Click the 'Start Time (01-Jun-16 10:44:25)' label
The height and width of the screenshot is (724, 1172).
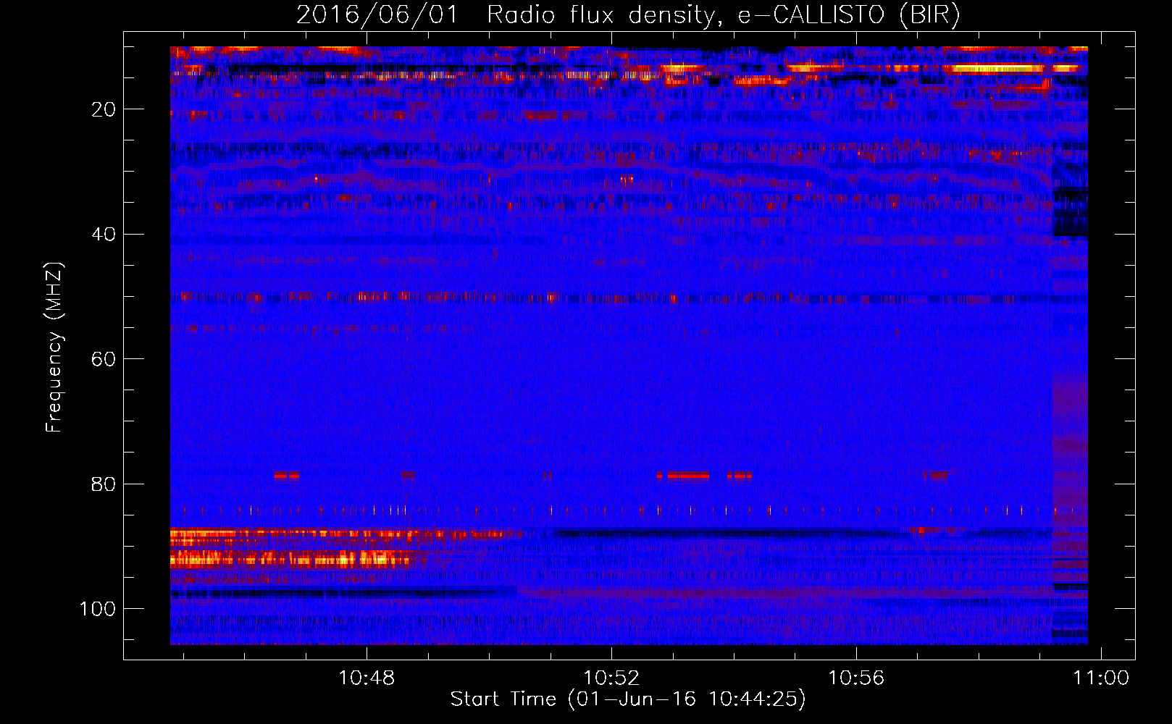click(x=628, y=699)
